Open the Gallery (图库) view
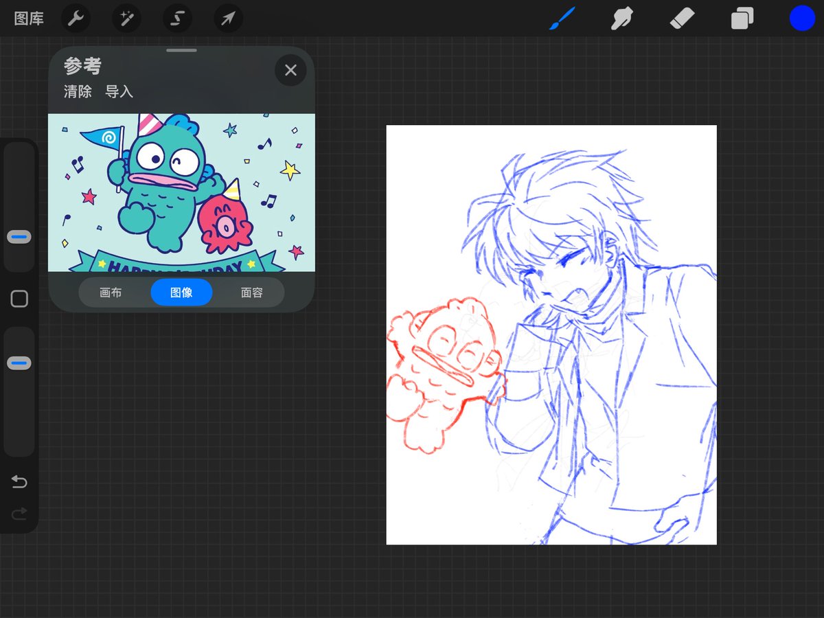Screen dimensions: 824x618 [x=29, y=19]
